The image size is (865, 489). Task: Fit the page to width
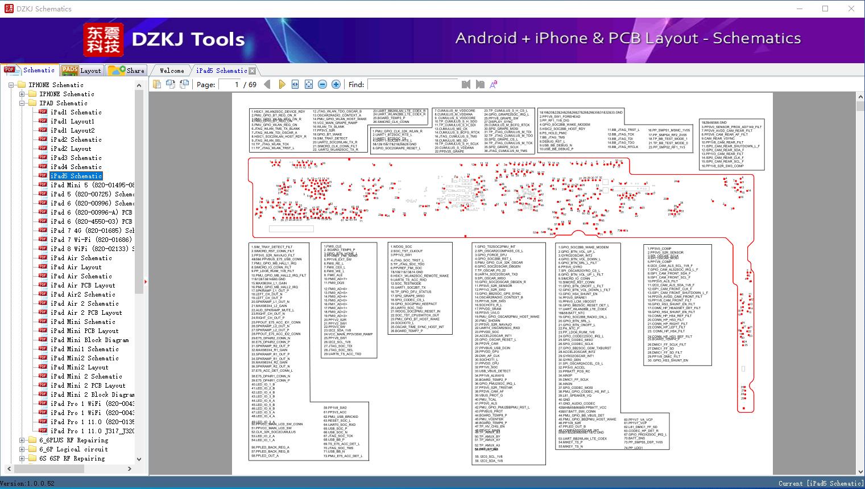tap(295, 84)
